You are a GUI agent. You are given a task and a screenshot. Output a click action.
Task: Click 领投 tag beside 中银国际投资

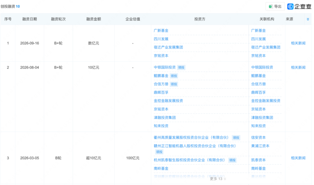(x=181, y=67)
